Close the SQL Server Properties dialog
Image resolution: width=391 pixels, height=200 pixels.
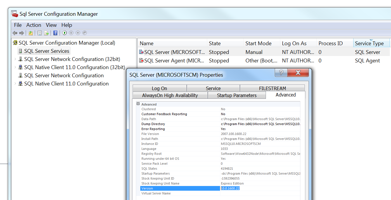298,73
